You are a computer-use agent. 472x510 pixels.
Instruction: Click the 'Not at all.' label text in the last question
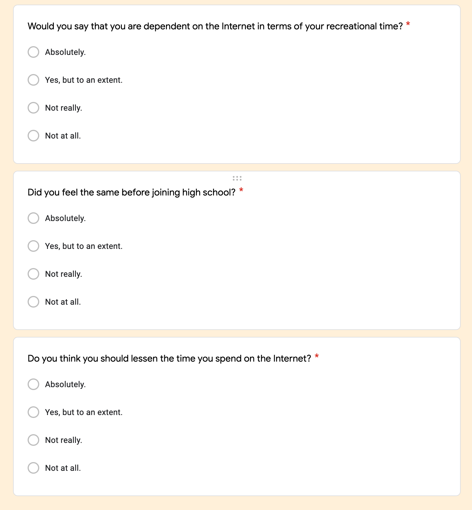63,468
